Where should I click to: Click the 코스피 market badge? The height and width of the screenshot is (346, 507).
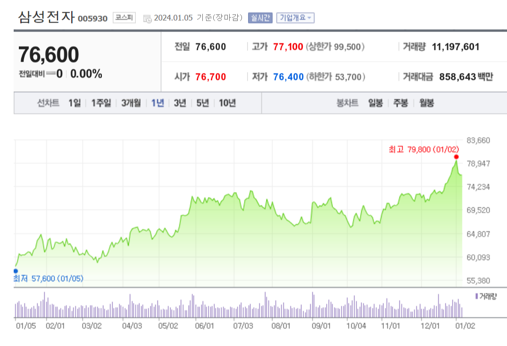coord(124,17)
